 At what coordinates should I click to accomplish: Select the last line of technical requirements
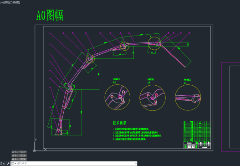click(129, 139)
